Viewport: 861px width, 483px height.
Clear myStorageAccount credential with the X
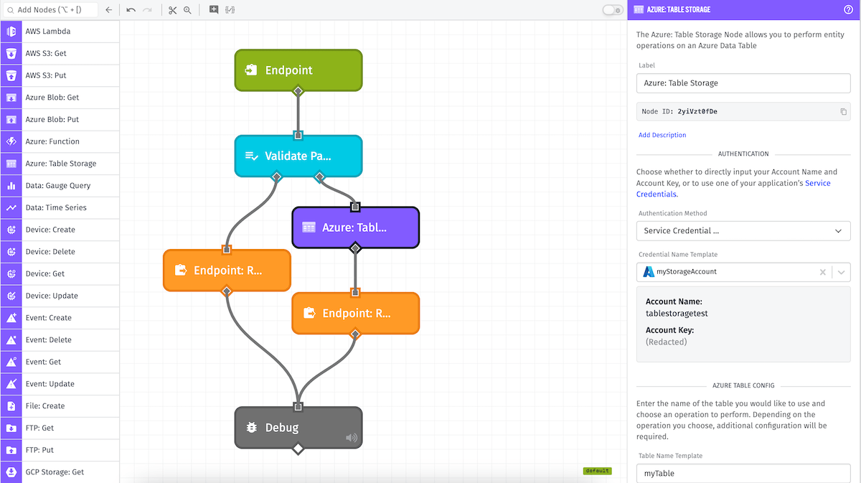[x=823, y=272]
